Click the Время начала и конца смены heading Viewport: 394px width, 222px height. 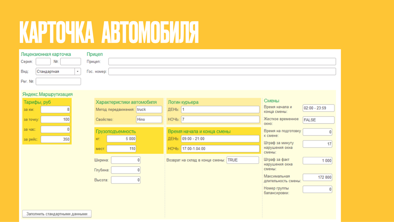[199, 132]
